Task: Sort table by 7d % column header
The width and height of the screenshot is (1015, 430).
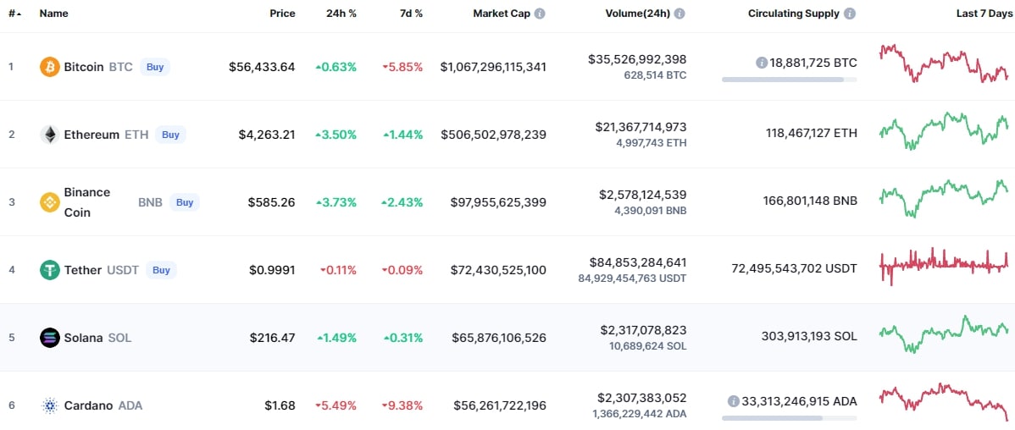Action: (x=411, y=13)
